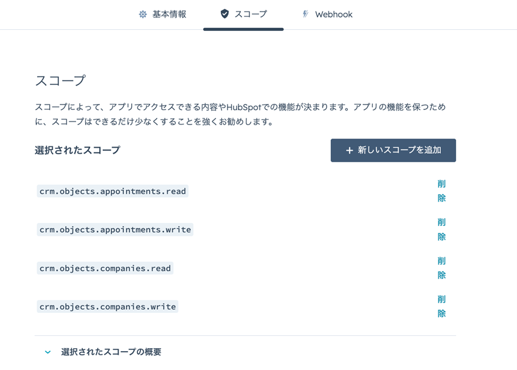Select the crm.objects.appointments.write scope tag
Screen dimensions: 517x370
point(115,230)
